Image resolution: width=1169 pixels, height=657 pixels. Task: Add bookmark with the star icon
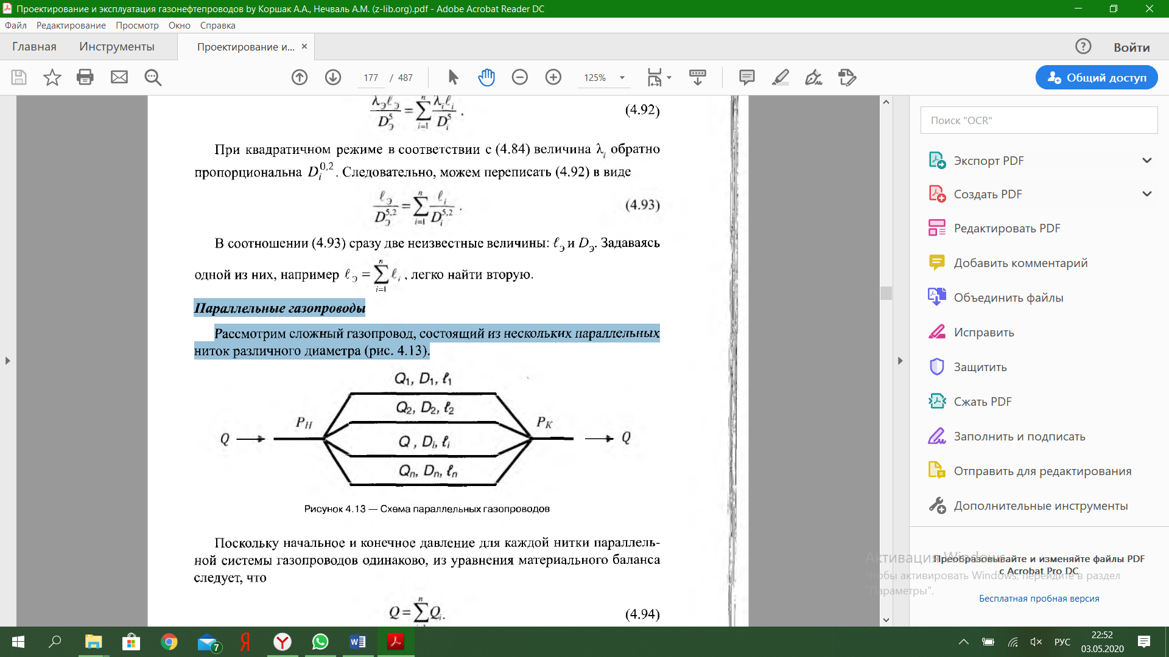(x=52, y=77)
